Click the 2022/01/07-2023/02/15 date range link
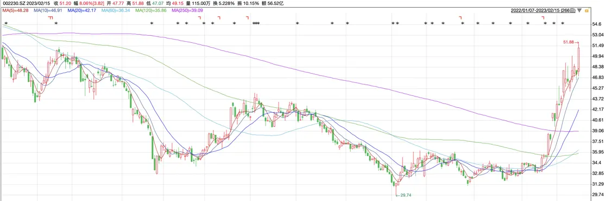This screenshot has height=201, width=611. (543, 10)
